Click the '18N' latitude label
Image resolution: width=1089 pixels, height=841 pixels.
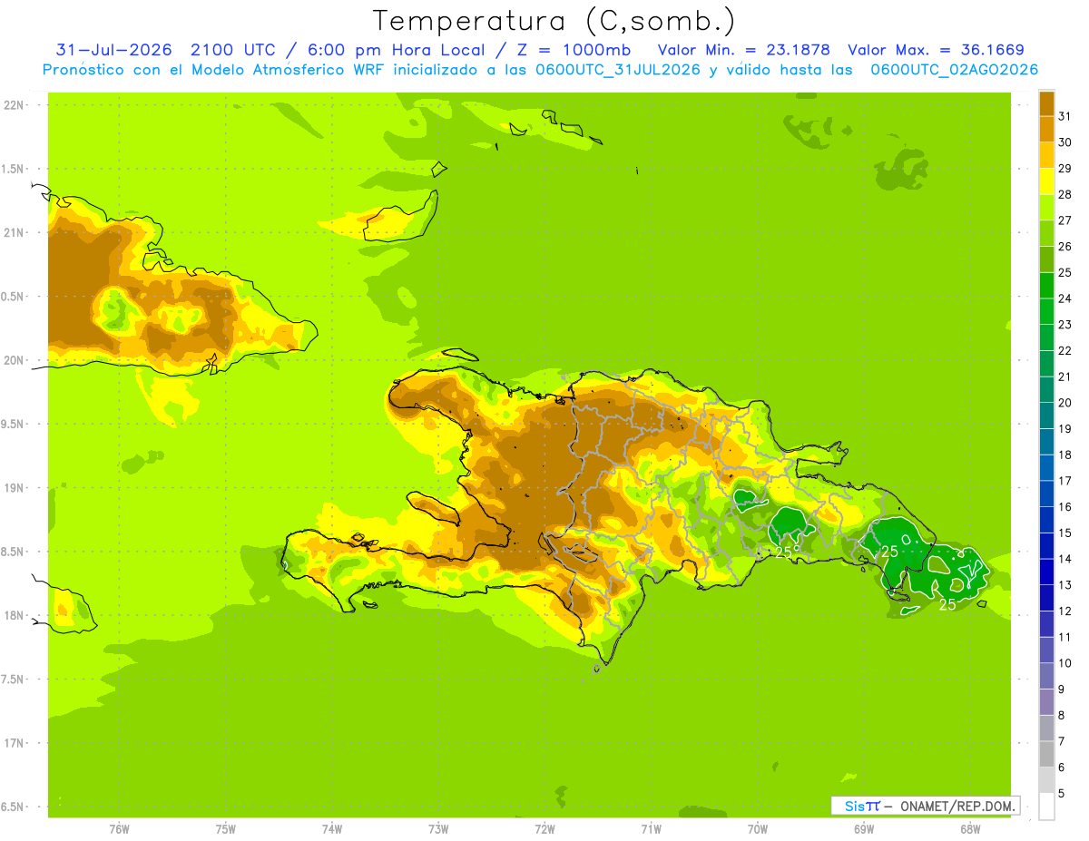(x=13, y=616)
